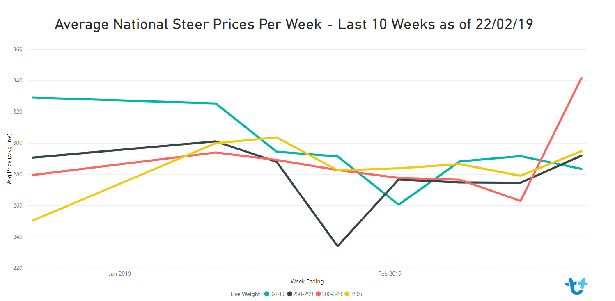Click the Week Ending axis title
This screenshot has height=301, width=615.
(x=307, y=282)
